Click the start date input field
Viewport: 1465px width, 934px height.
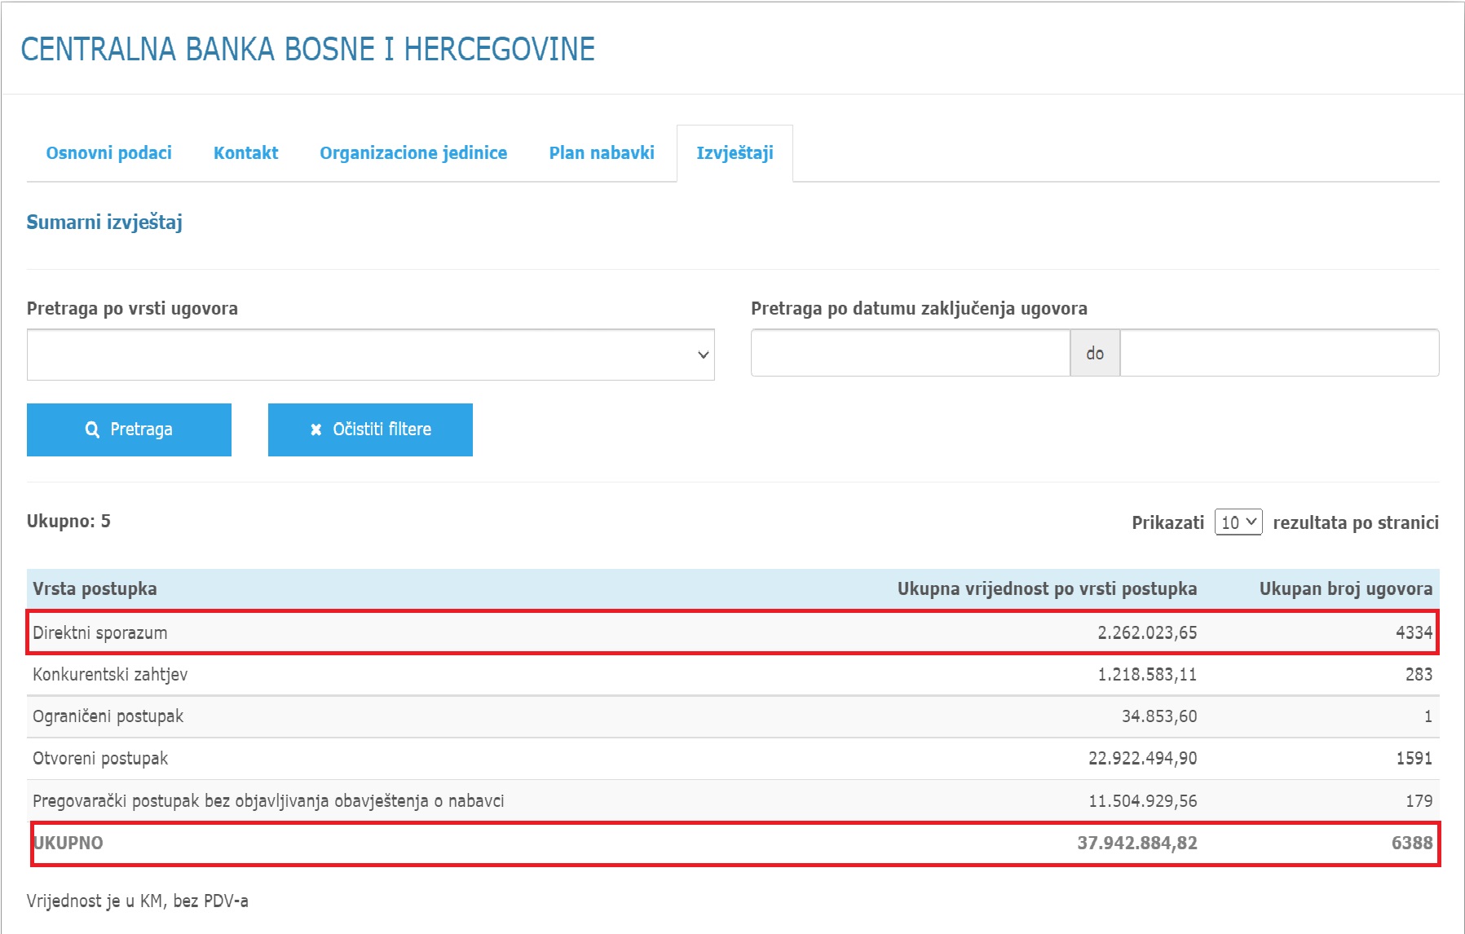910,353
